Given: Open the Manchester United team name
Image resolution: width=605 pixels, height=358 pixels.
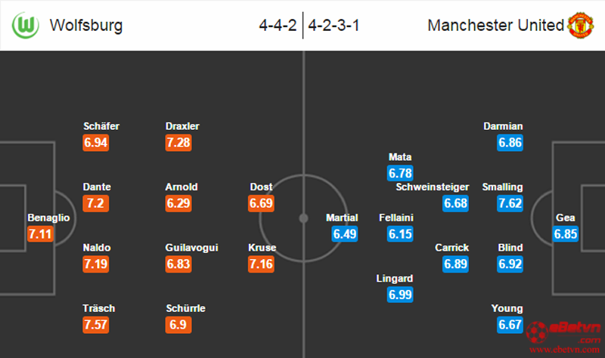Looking at the screenshot, I should 496,26.
